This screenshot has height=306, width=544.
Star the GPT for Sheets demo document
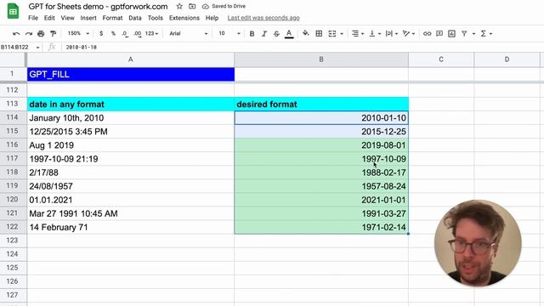(x=179, y=6)
